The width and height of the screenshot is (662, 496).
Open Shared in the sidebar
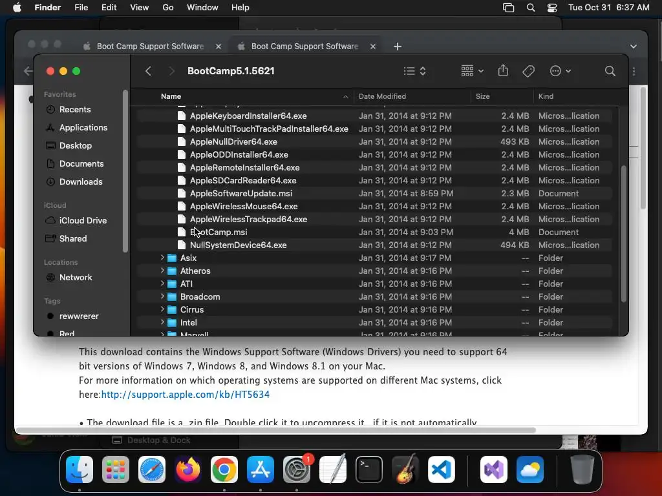[72, 239]
